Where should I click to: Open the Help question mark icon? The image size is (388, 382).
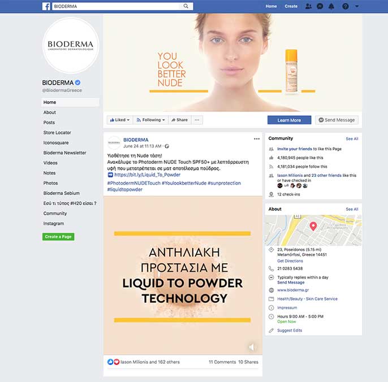tap(346, 6)
